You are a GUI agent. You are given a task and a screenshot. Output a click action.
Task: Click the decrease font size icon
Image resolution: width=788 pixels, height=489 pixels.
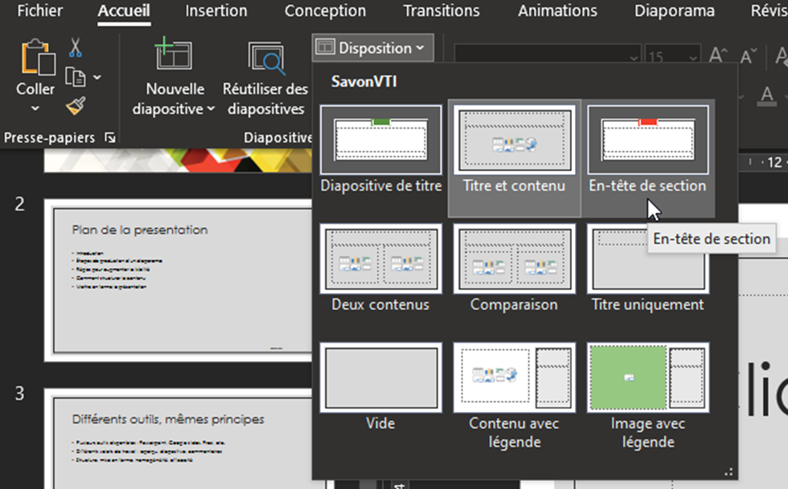point(749,55)
